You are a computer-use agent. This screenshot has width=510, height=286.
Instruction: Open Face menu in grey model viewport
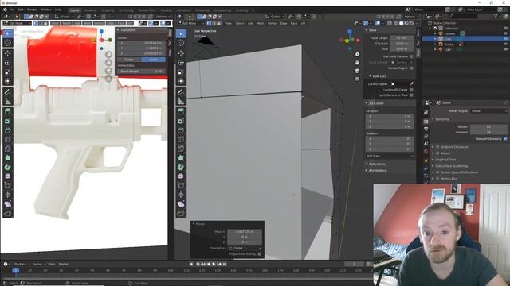click(x=294, y=23)
